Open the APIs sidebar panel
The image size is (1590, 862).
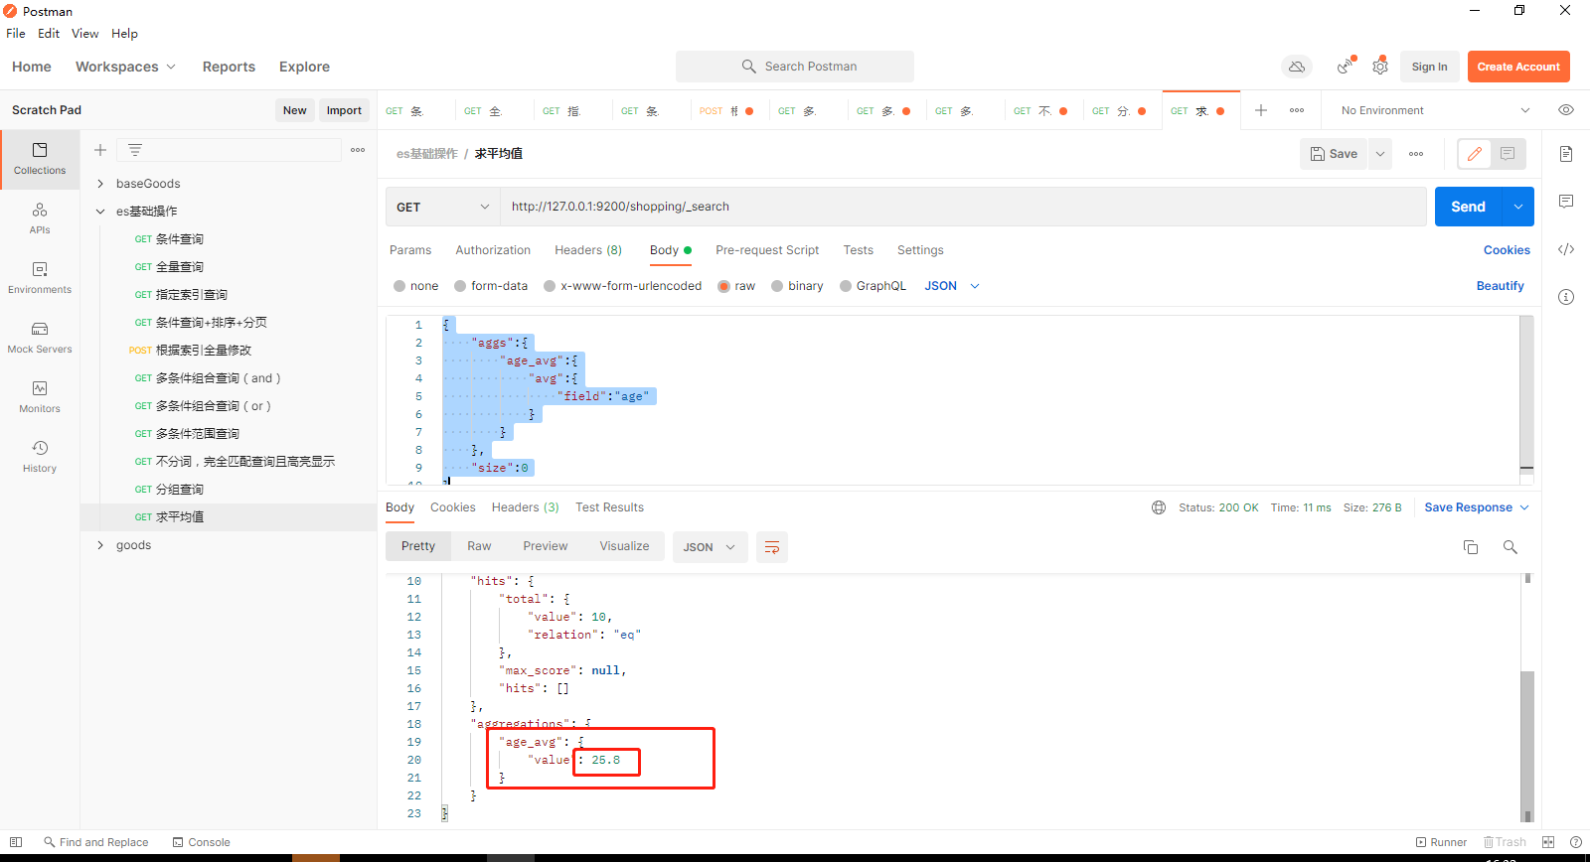pyautogui.click(x=40, y=218)
